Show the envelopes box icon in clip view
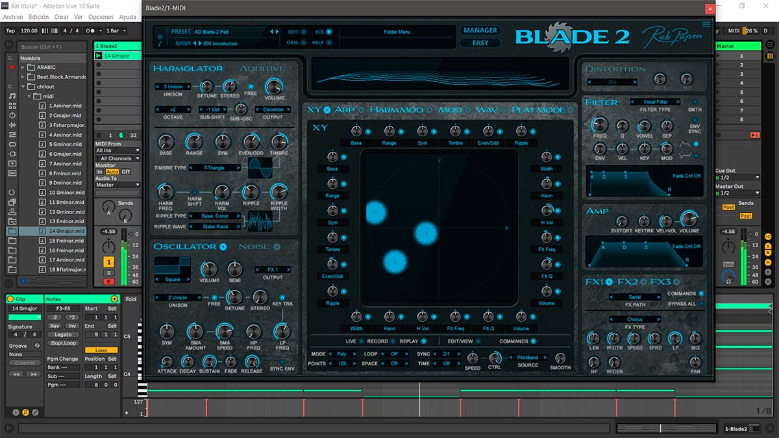Image resolution: width=779 pixels, height=438 pixels. [35, 412]
